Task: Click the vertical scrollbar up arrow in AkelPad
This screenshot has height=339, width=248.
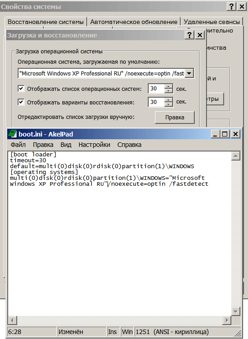Action: point(236,156)
